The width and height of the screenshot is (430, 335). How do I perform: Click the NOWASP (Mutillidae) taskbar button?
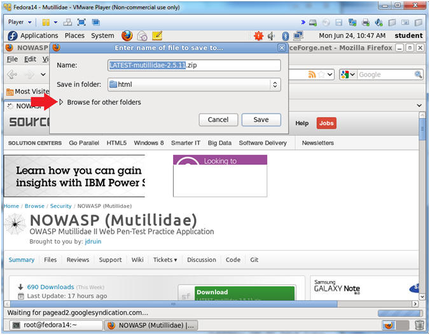pyautogui.click(x=151, y=325)
